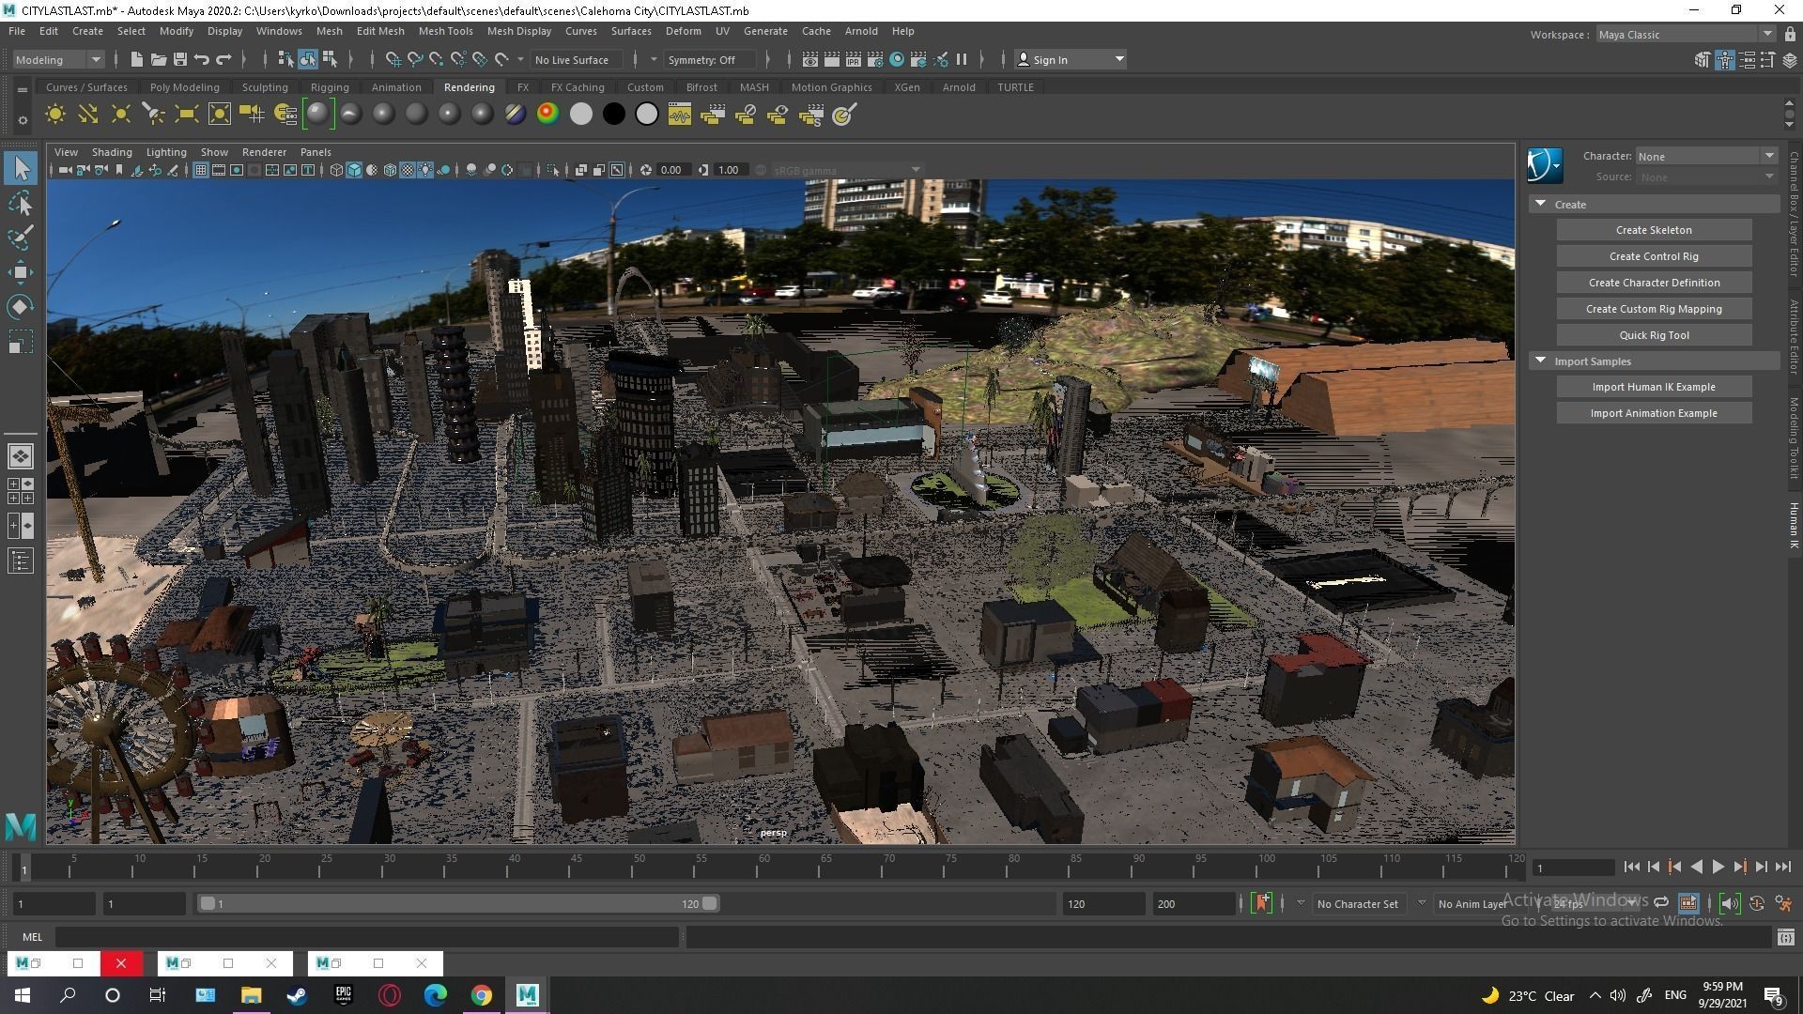The height and width of the screenshot is (1014, 1803).
Task: Toggle the viewport grid display
Action: pyautogui.click(x=200, y=170)
